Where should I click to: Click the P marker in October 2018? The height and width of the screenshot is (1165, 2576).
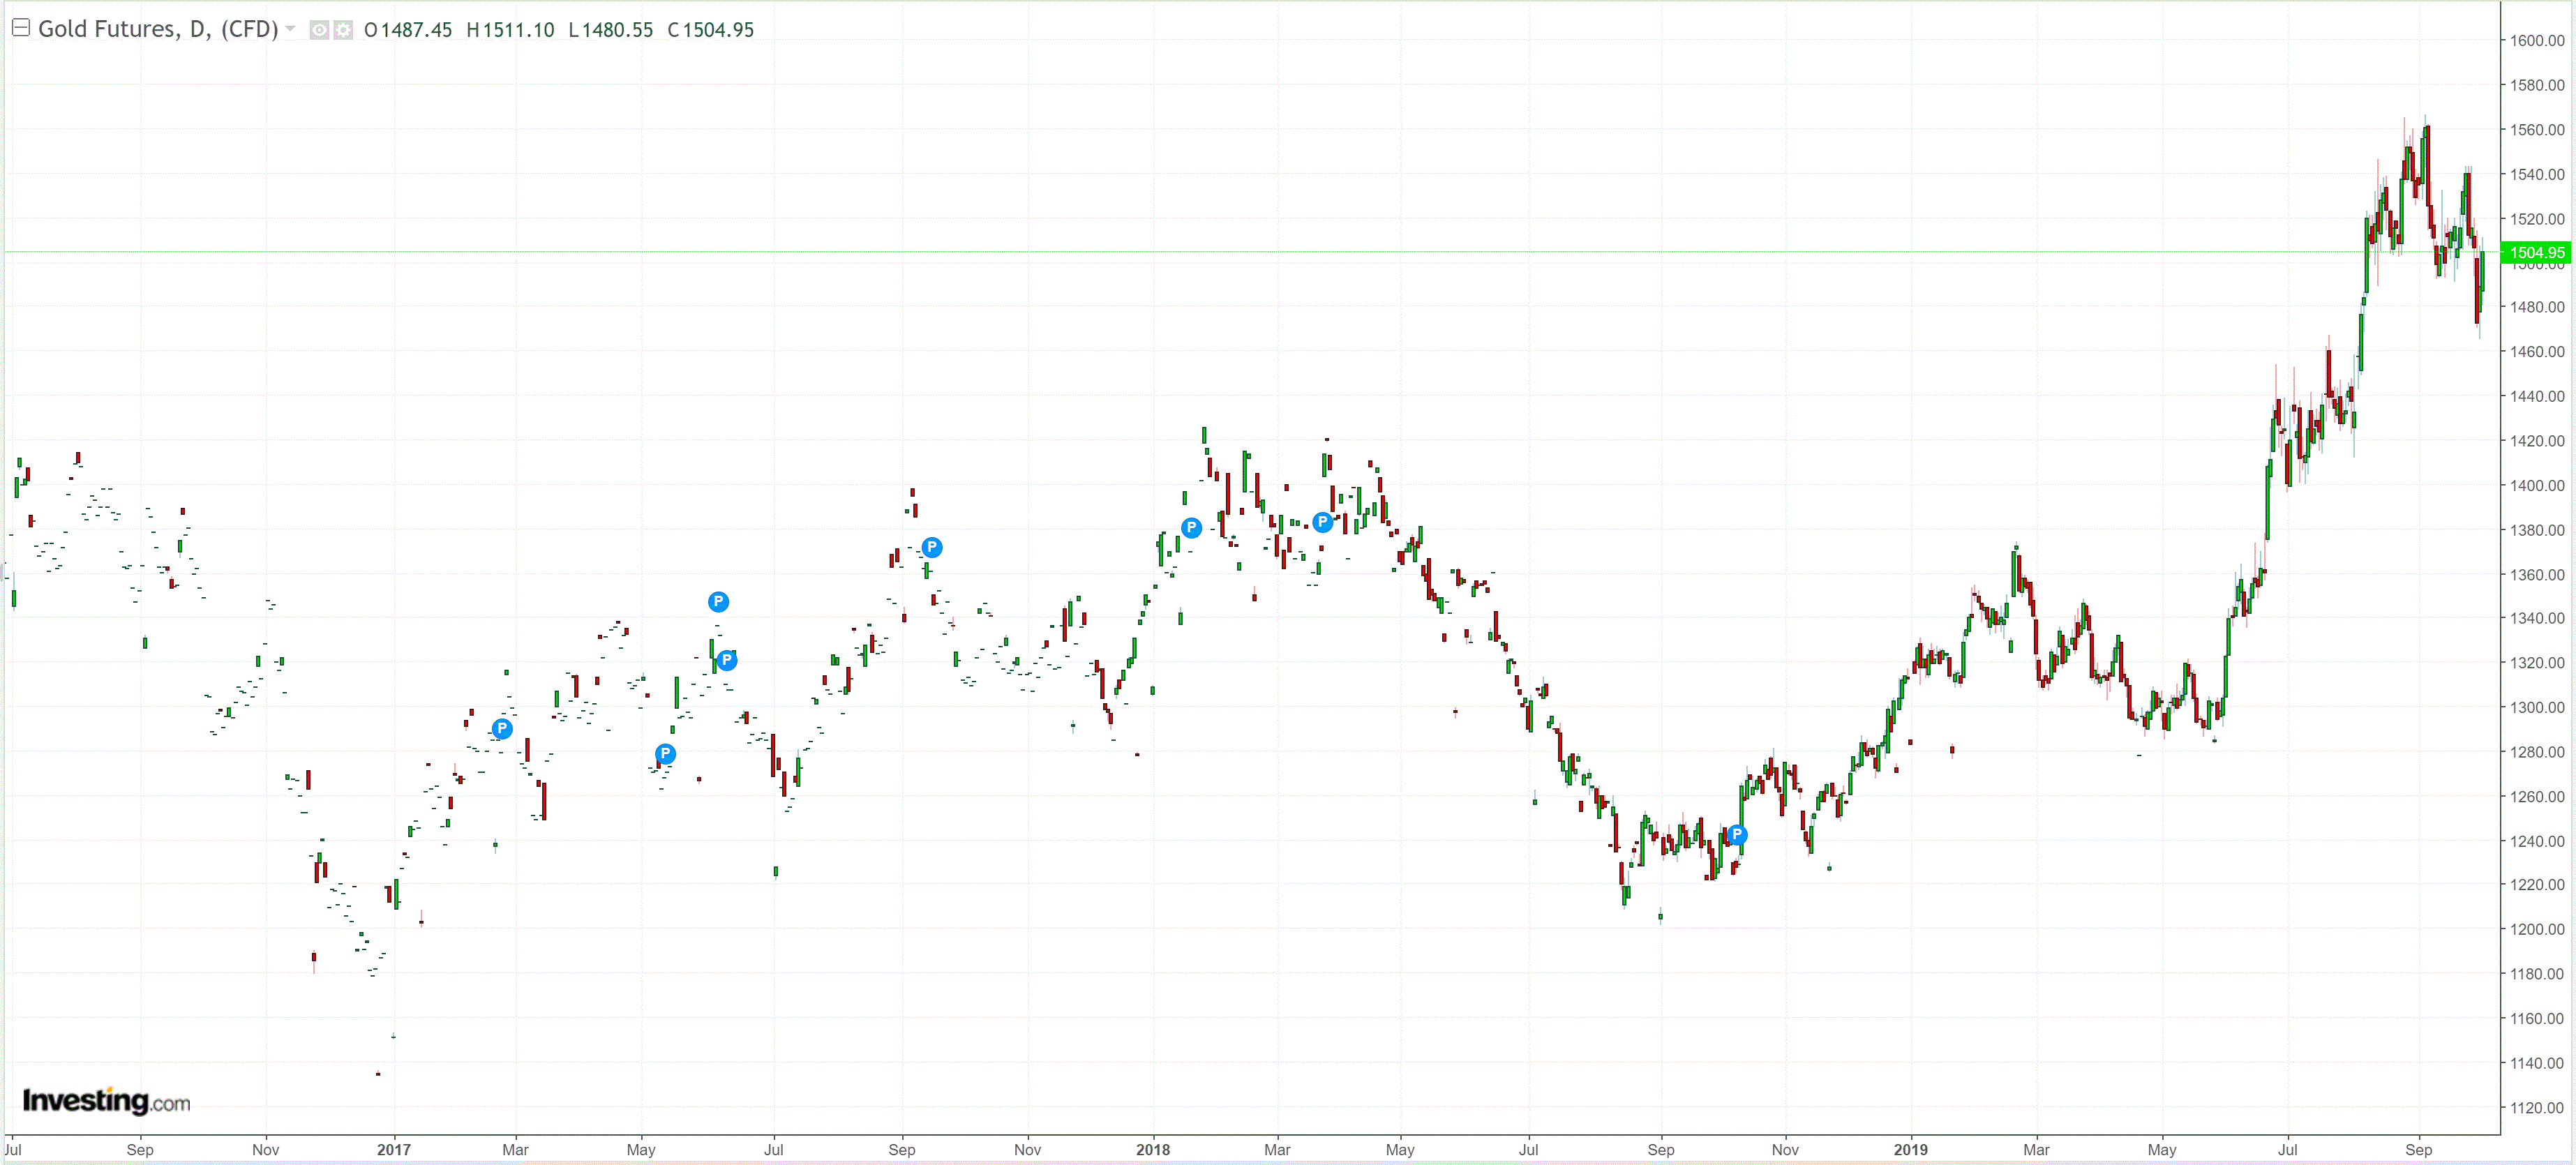tap(1737, 835)
